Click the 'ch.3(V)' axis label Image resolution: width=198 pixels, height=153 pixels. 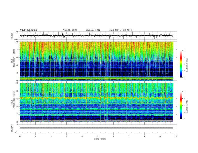12,128
